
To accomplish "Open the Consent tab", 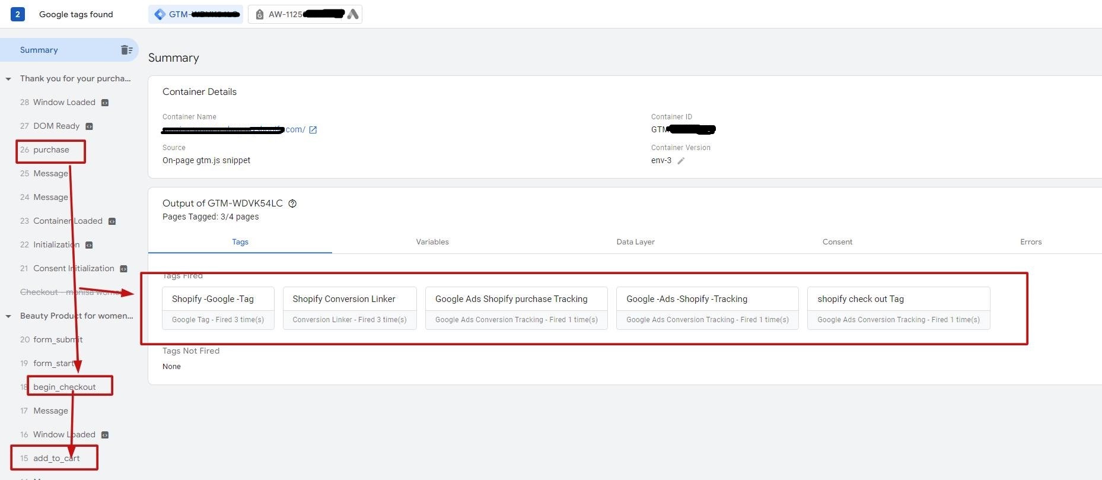I will (837, 242).
